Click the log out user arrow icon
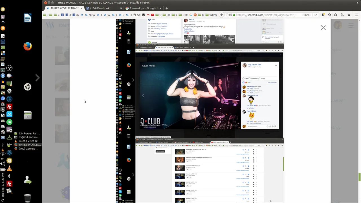 pos(28,180)
